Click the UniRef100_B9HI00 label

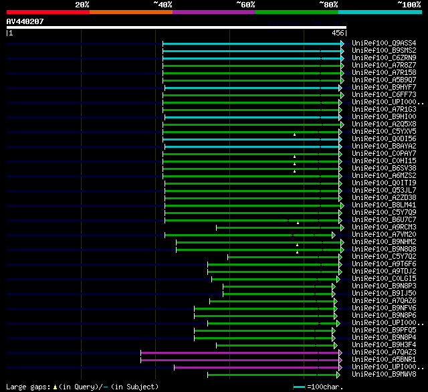384,117
